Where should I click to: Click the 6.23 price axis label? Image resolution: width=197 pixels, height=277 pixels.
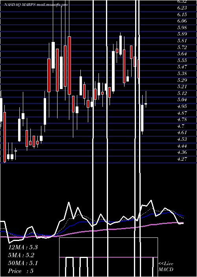(x=182, y=8)
